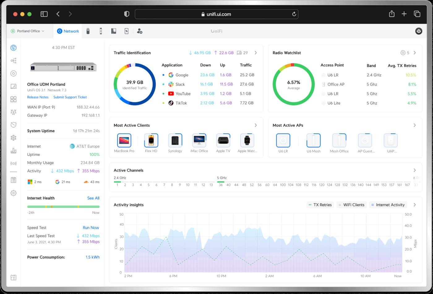This screenshot has height=294, width=433.
Task: Open the Access door reader application
Action: [101, 31]
